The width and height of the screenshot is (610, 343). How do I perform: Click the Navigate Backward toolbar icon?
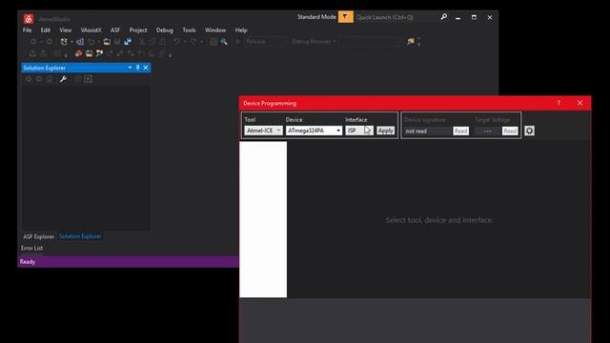[33, 42]
